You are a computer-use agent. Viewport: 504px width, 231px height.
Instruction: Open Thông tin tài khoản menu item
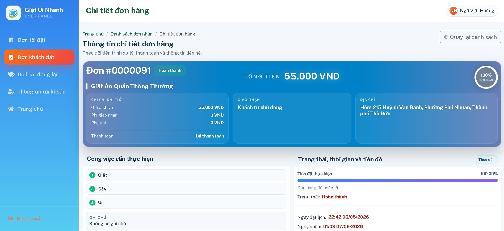[39, 92]
